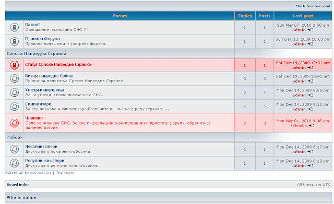
Task: Open admin profile in Утисци и мишљења row
Action: click(299, 95)
